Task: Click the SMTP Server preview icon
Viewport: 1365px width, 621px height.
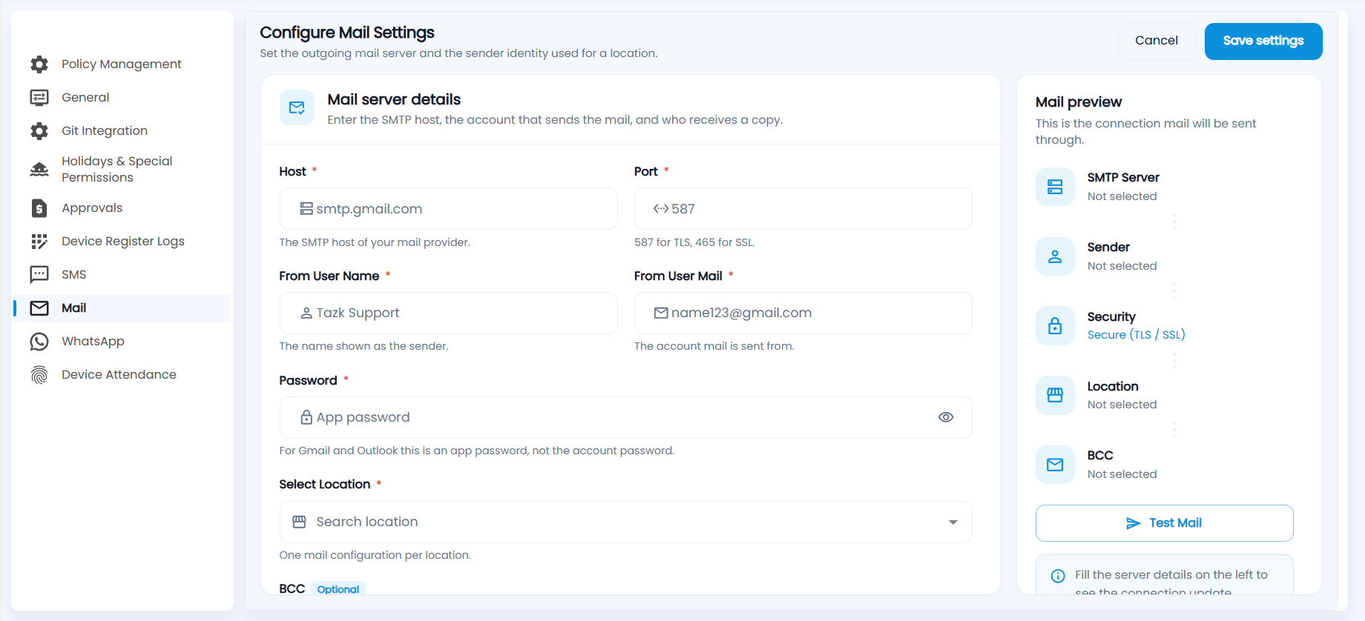Action: [x=1055, y=187]
